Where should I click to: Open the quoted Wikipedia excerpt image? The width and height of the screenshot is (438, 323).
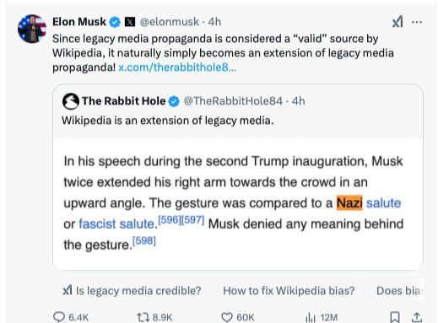tap(238, 203)
